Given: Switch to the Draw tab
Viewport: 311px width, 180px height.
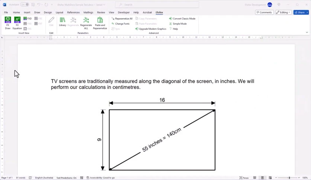Looking at the screenshot, I should tap(37, 12).
